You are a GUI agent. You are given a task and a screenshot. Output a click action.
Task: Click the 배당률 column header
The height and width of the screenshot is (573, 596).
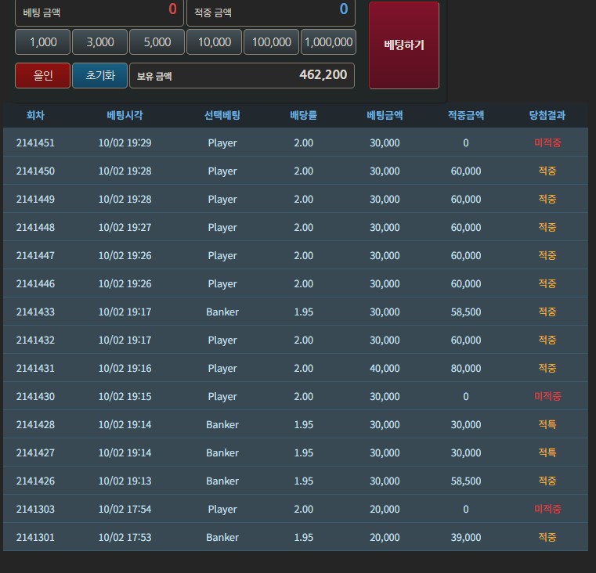[303, 115]
